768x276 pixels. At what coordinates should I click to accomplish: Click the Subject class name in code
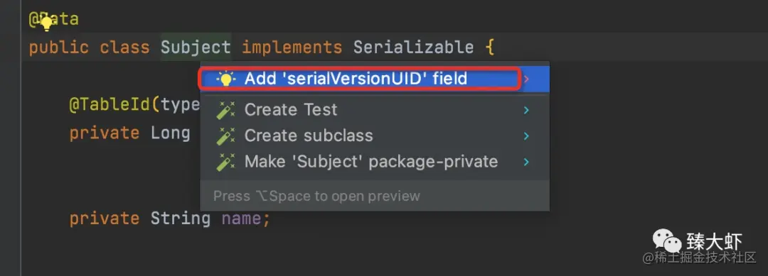coord(196,48)
